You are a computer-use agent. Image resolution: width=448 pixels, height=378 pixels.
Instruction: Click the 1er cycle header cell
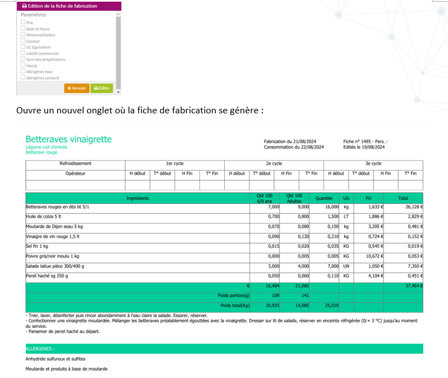point(175,165)
